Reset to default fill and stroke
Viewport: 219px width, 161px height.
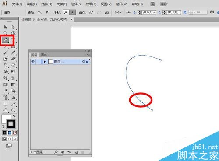tap(3, 126)
